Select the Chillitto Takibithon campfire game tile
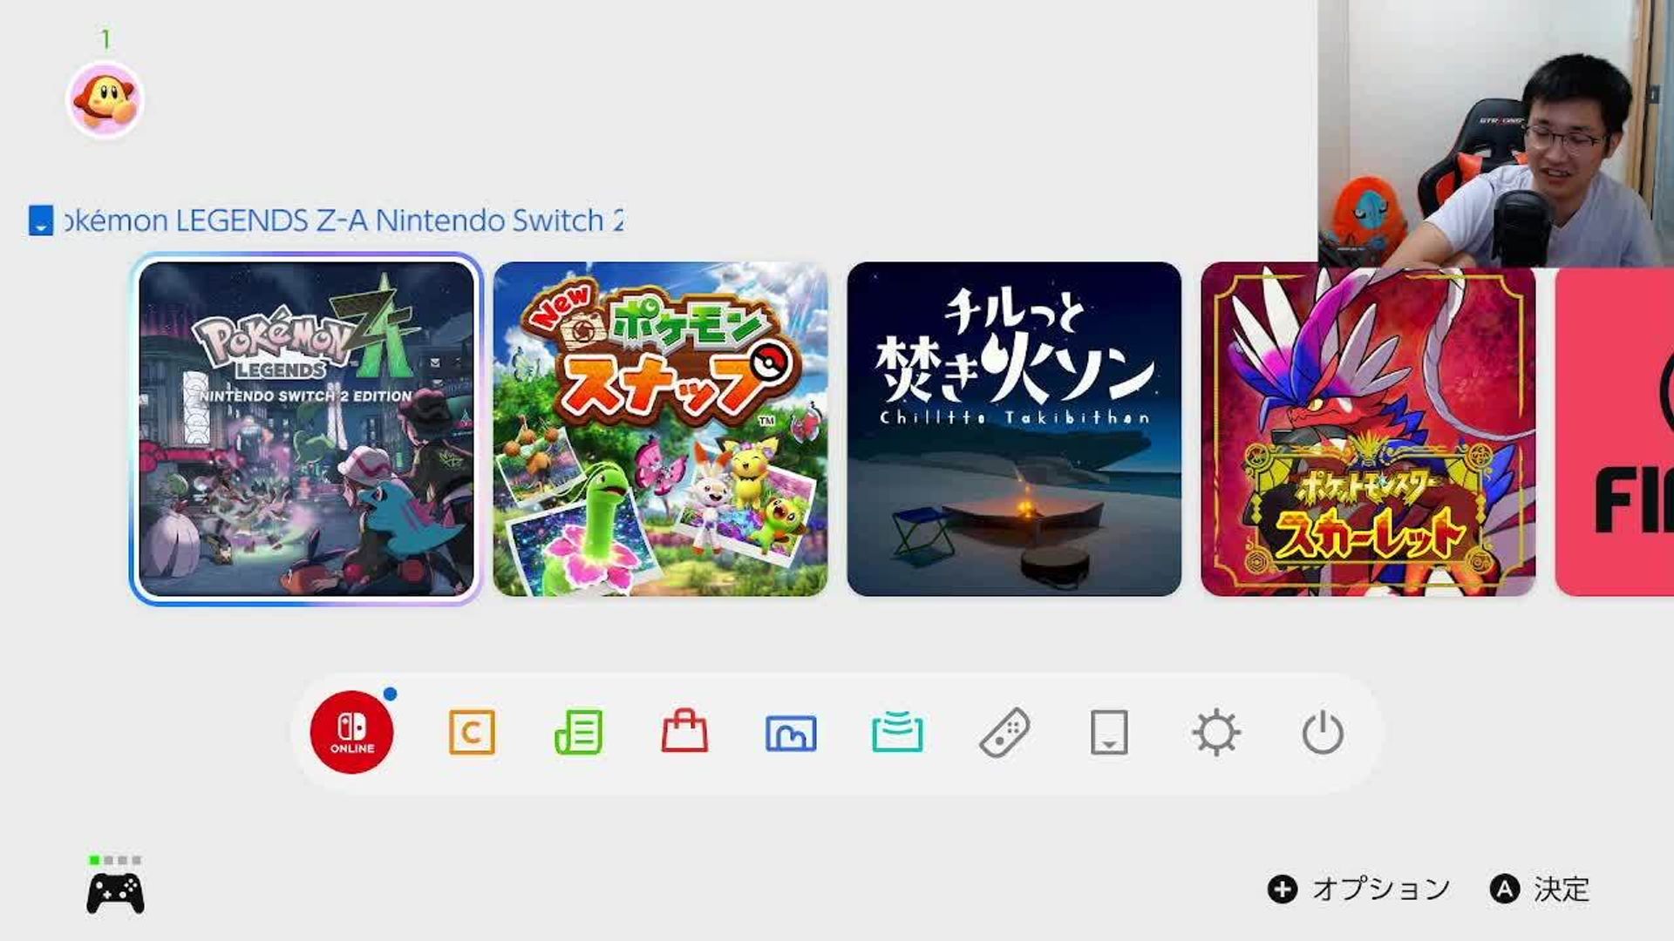 1014,429
